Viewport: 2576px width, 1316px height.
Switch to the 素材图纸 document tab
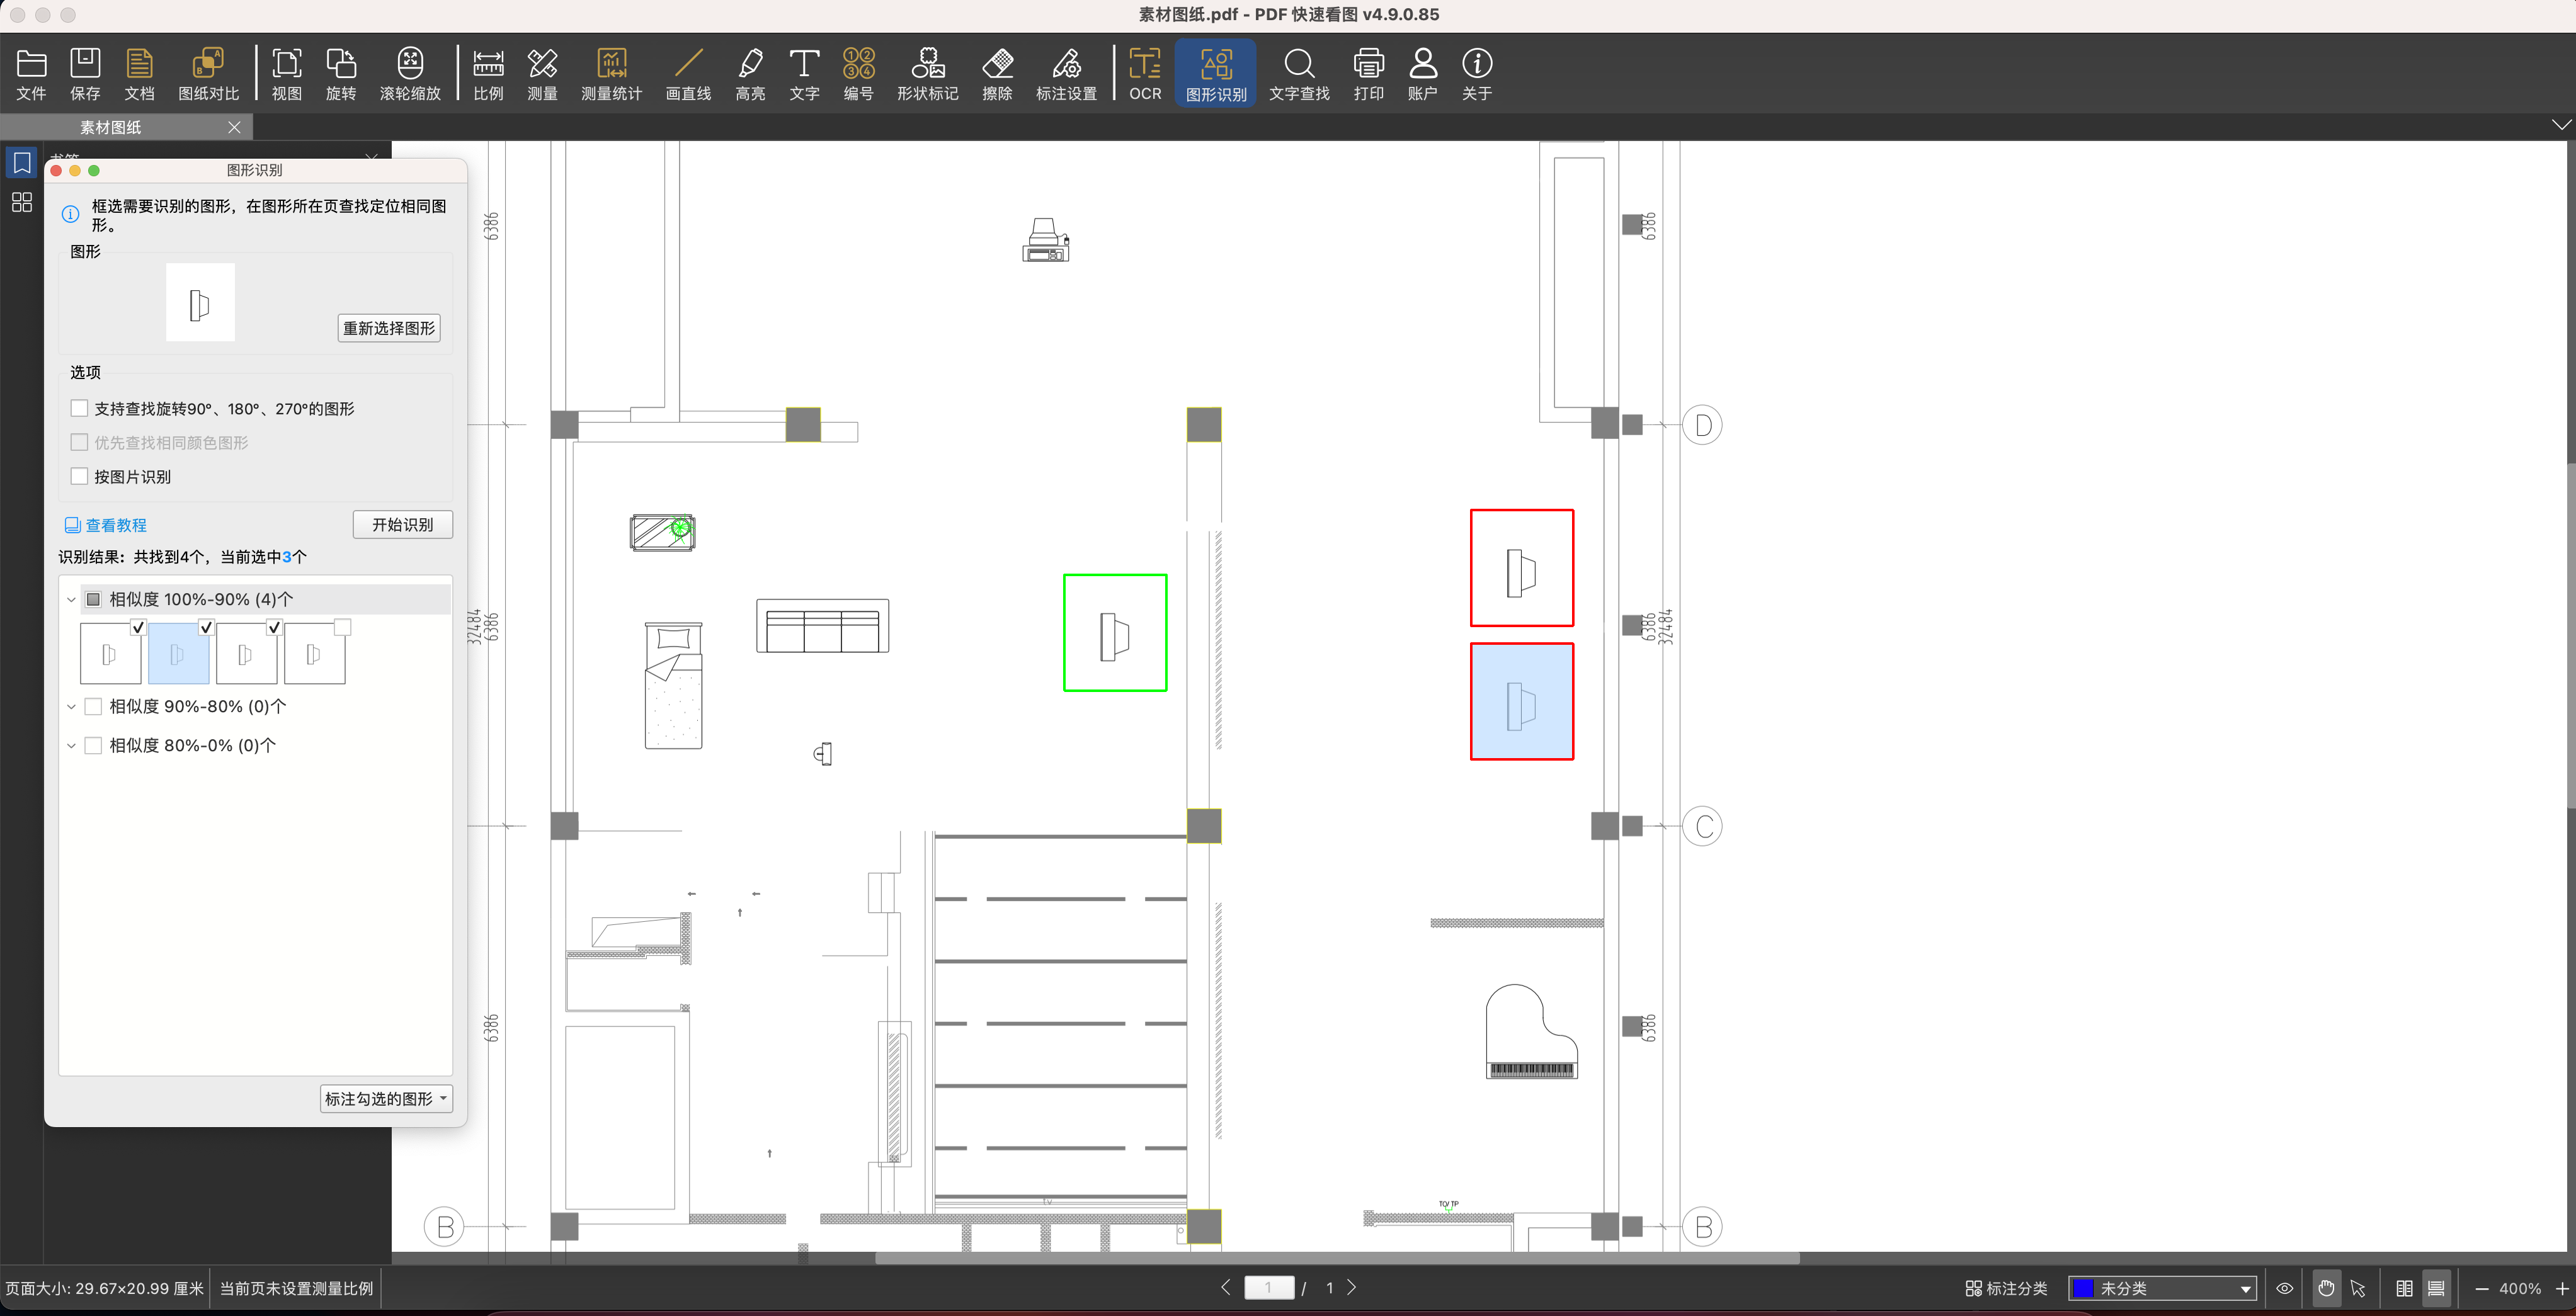point(111,127)
